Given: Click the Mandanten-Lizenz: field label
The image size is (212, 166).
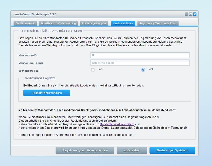Looking at the screenshot, I should [31, 63].
